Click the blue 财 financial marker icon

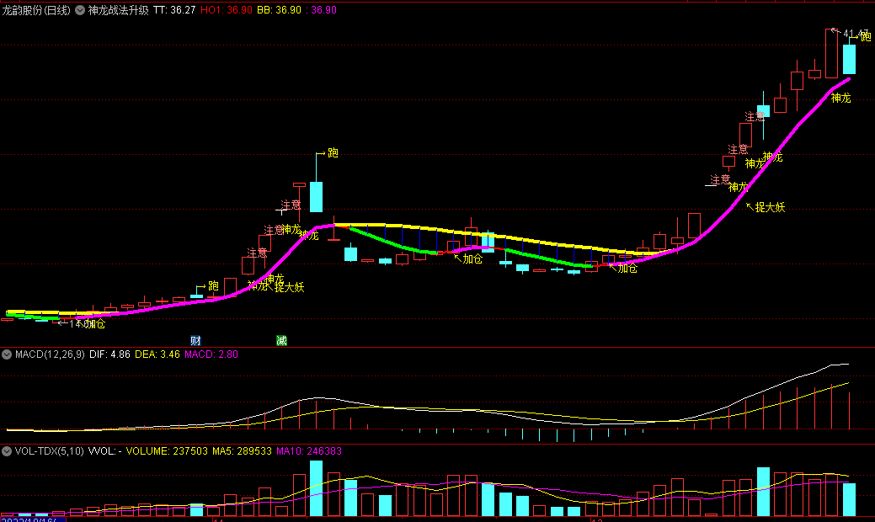click(195, 340)
